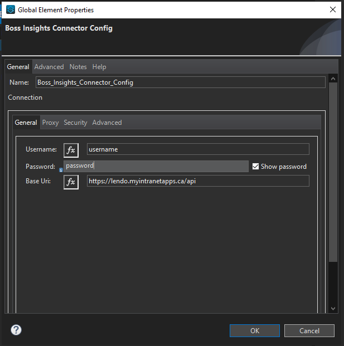Click the fx expression button beside Base Uri
Screen dimensions: 344x346
pyautogui.click(x=71, y=182)
